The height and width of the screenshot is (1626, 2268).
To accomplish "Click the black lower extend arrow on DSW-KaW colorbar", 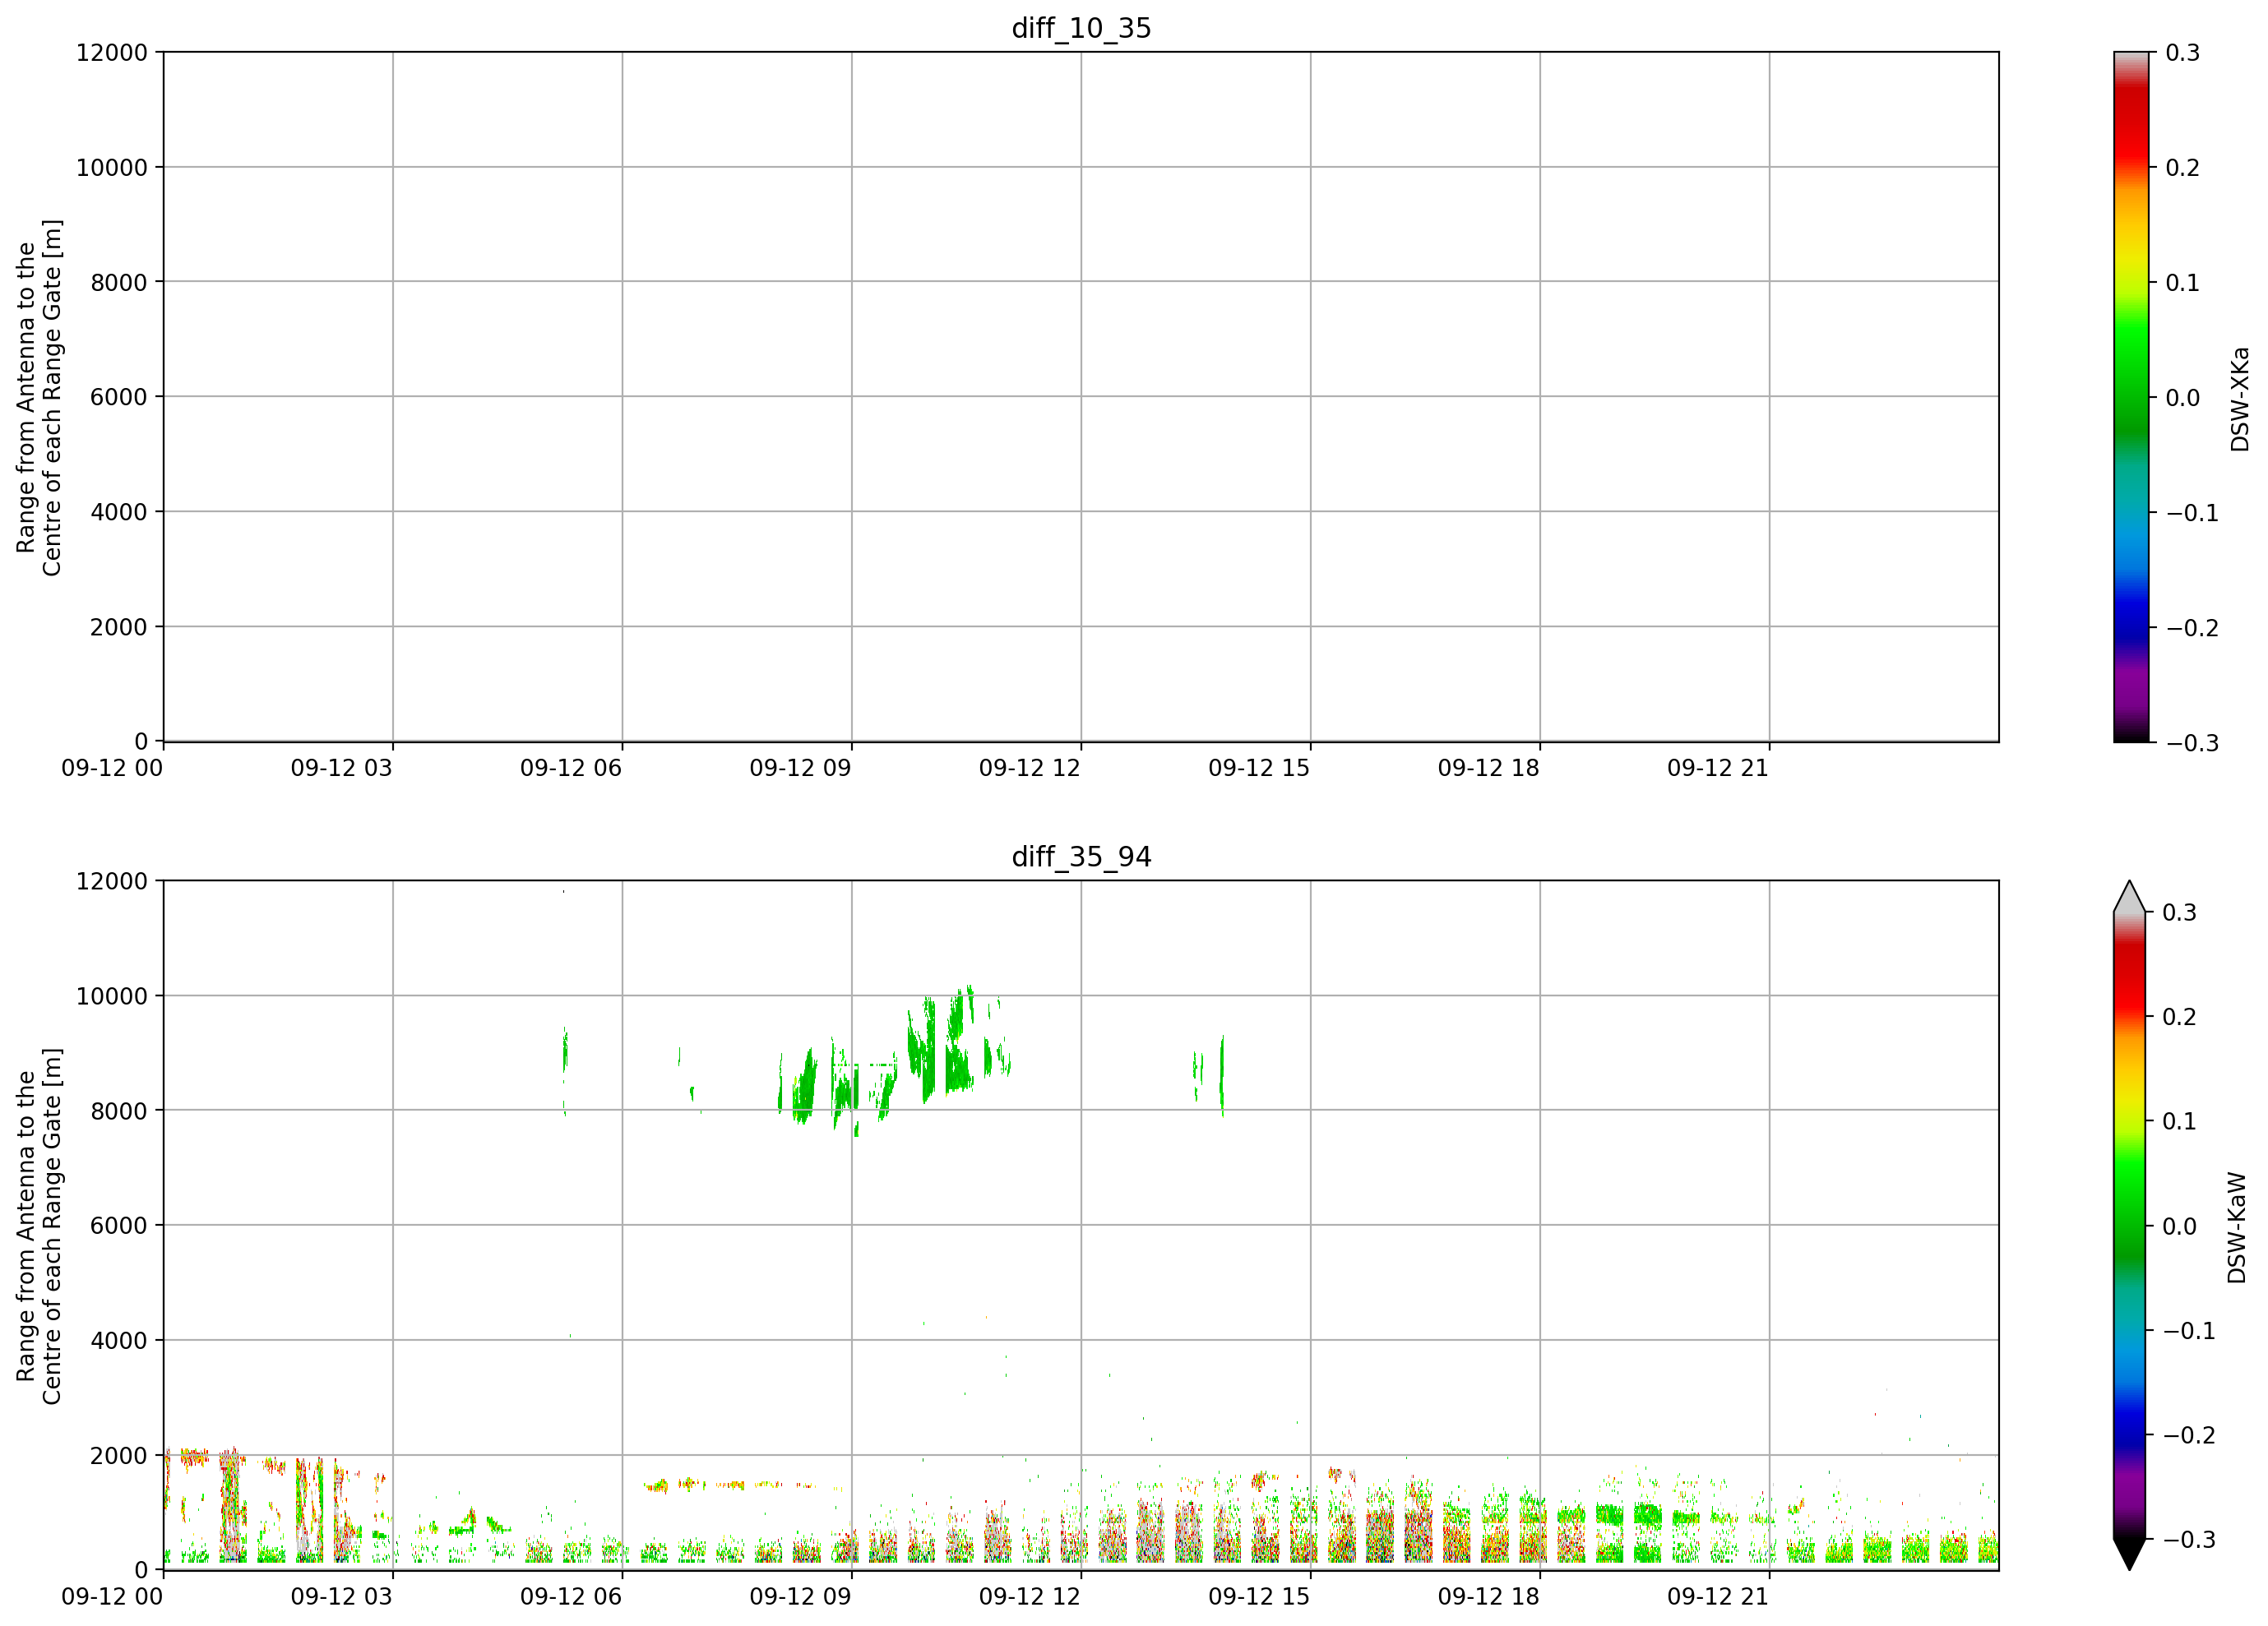I will point(2130,1554).
